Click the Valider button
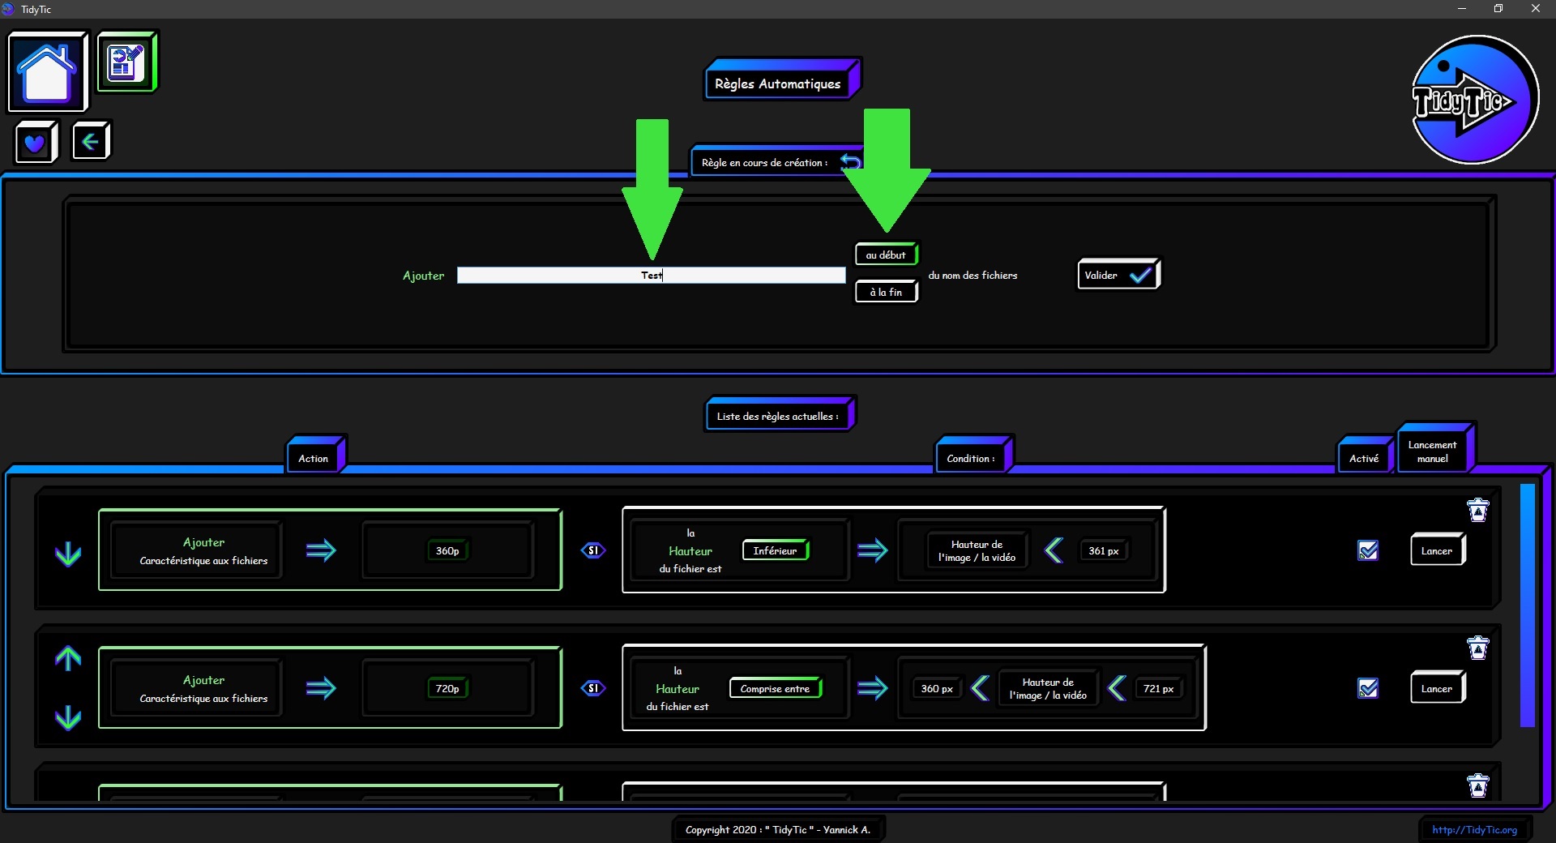 tap(1118, 275)
